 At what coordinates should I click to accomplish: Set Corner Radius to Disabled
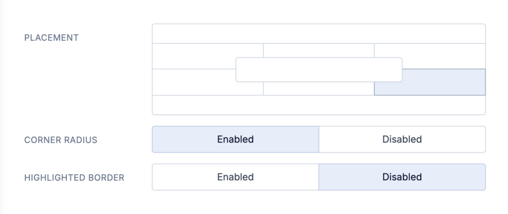coord(402,140)
